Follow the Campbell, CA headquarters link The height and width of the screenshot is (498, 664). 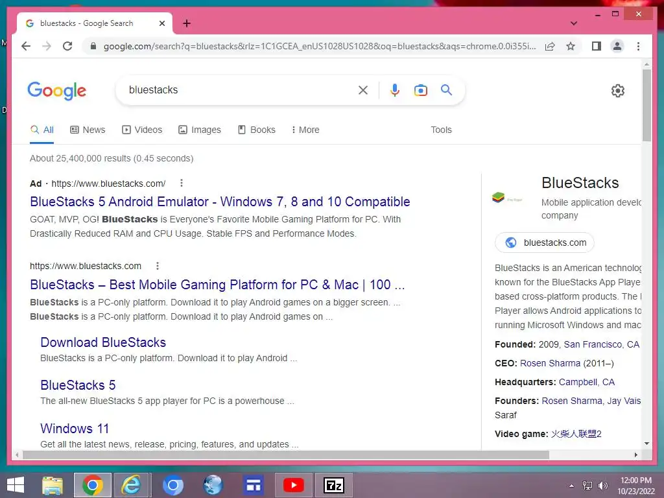point(586,382)
